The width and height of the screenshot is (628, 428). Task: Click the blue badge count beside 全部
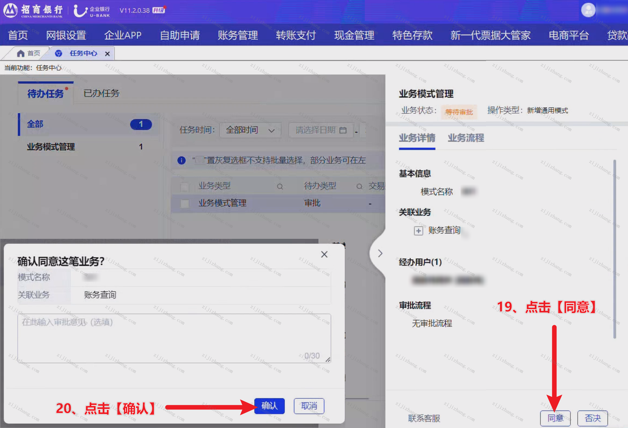(x=141, y=124)
